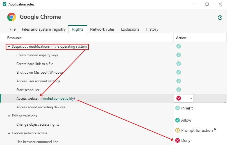Click action icon for Access user account settings
This screenshot has width=227, height=145.
pos(178,81)
